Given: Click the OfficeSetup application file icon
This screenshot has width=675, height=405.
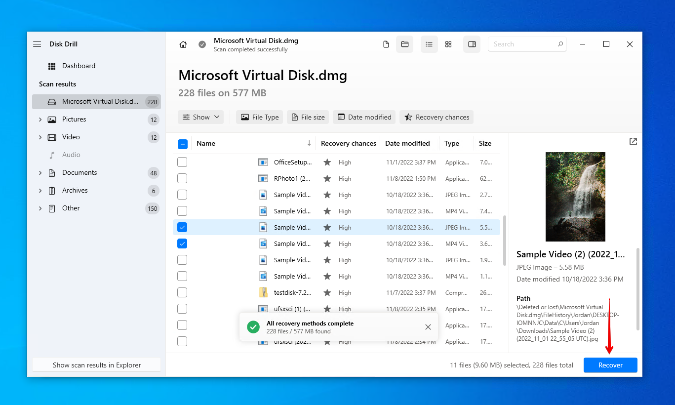Looking at the screenshot, I should [x=263, y=162].
